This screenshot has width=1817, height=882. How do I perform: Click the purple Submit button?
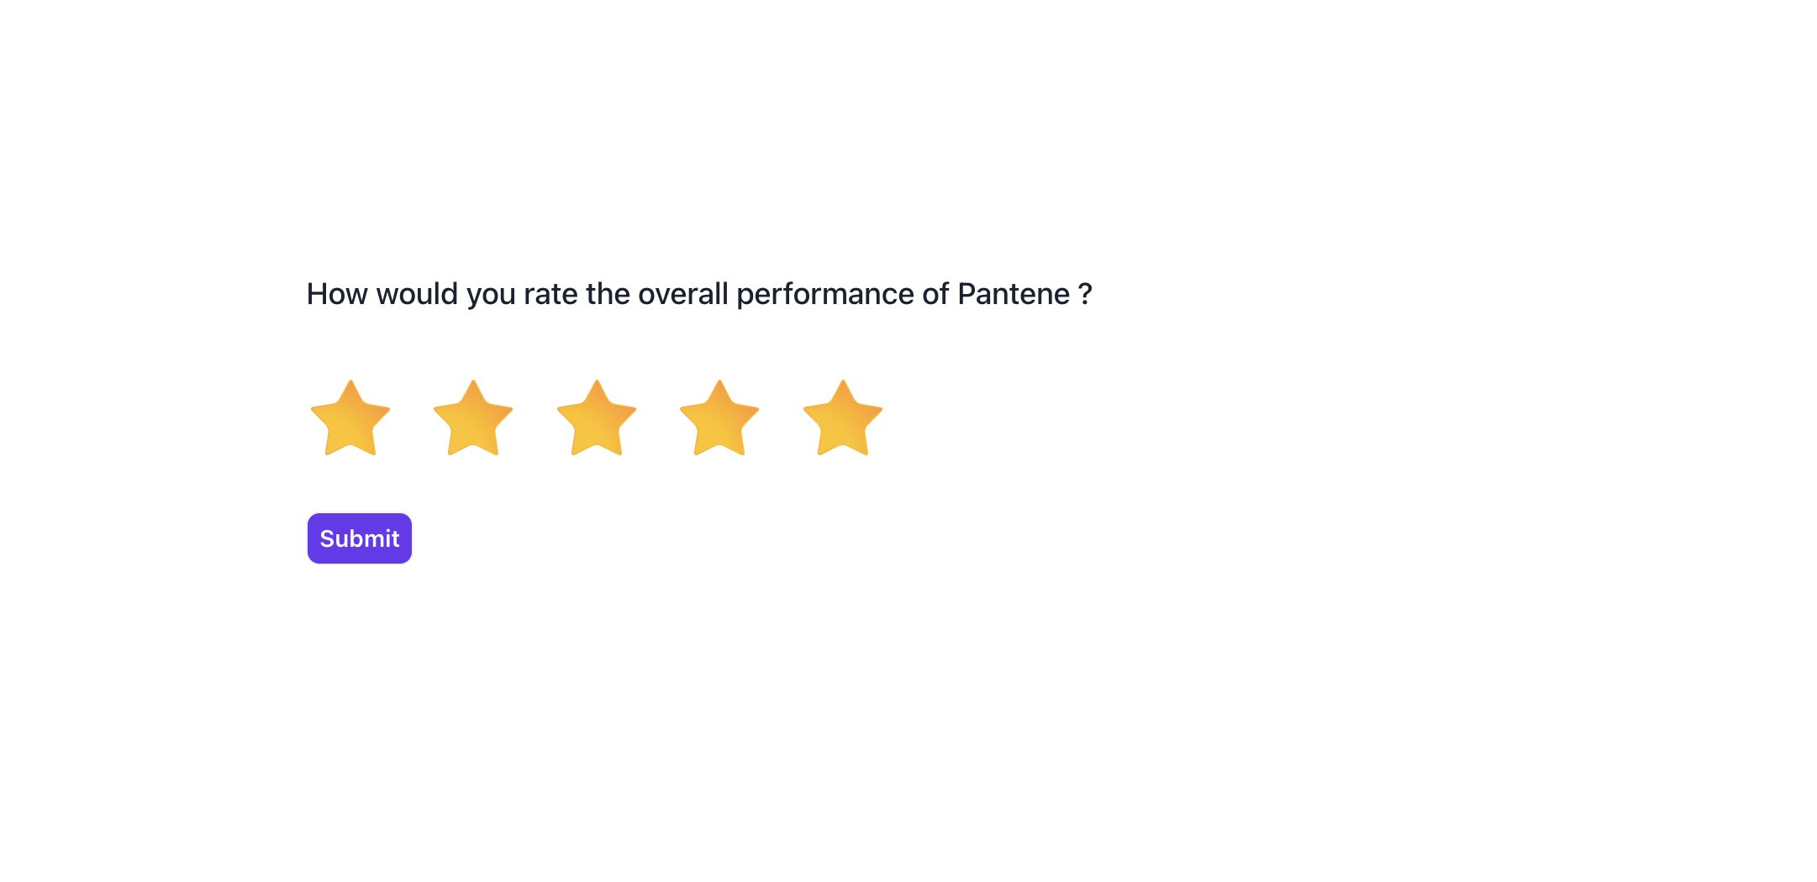point(360,538)
